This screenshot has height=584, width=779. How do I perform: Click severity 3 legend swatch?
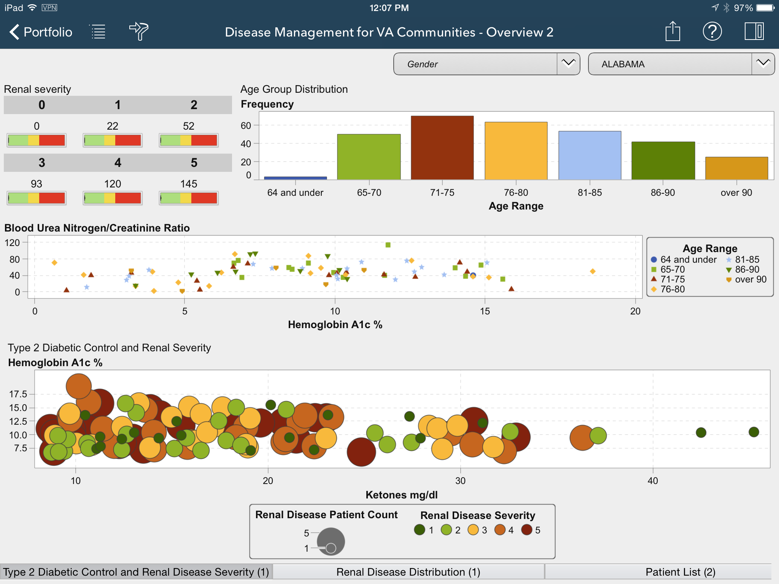tap(473, 530)
